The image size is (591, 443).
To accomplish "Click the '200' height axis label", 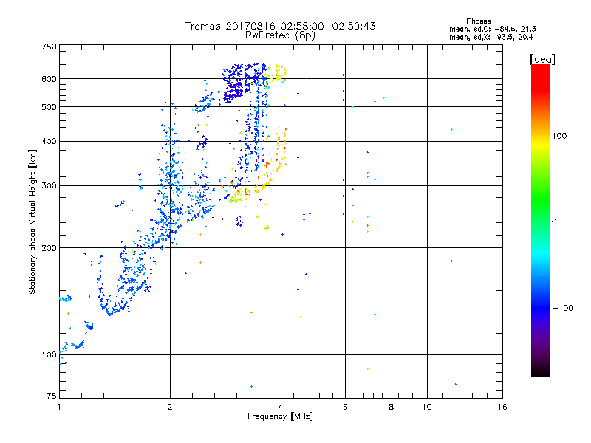I will click(49, 248).
